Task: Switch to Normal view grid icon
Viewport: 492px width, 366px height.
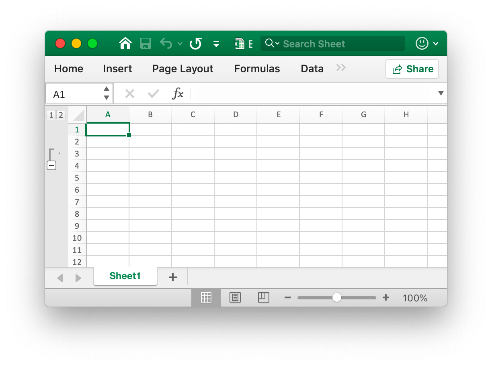Action: [206, 297]
